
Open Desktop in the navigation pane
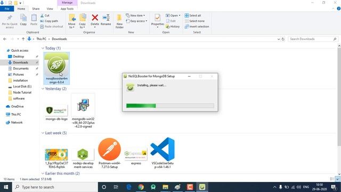pos(19,57)
